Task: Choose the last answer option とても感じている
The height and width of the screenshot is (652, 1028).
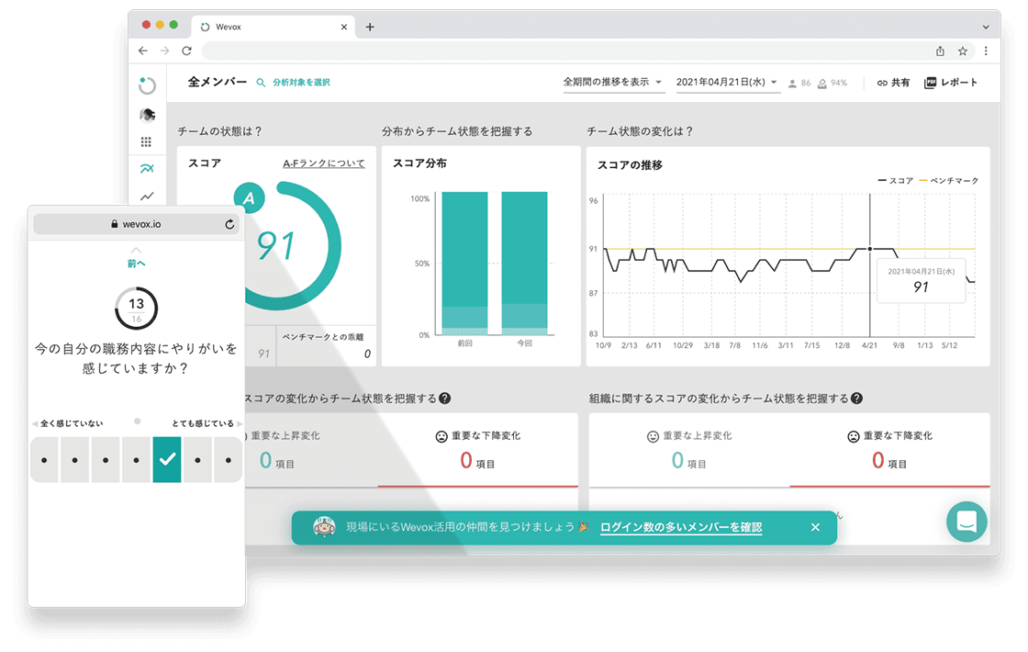Action: [228, 459]
